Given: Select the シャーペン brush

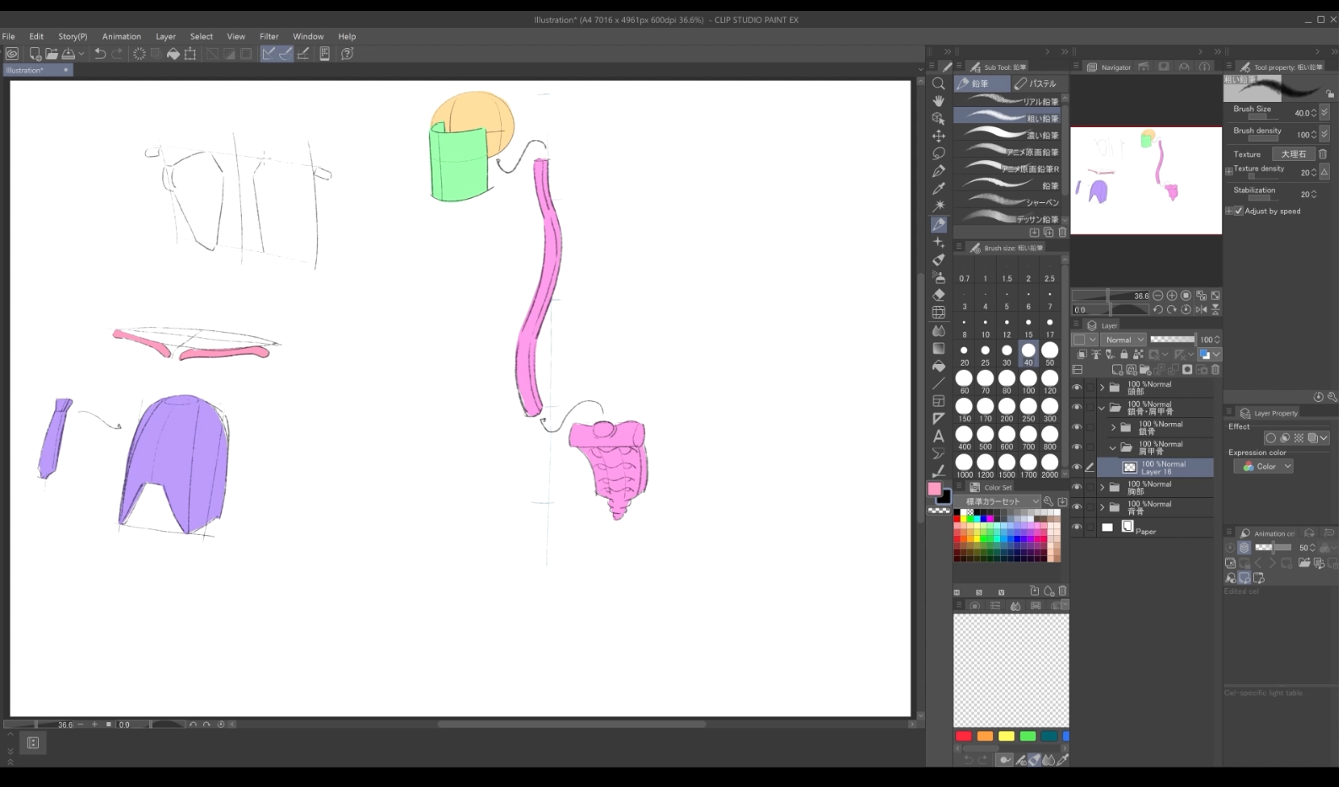Looking at the screenshot, I should tap(1008, 202).
